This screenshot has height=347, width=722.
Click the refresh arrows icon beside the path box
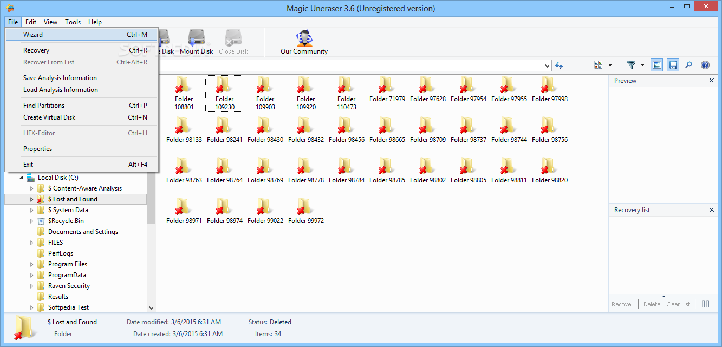pyautogui.click(x=559, y=66)
